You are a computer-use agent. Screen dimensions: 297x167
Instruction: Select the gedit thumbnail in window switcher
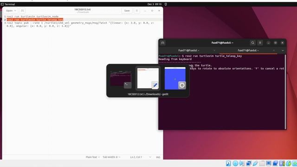pos(148,78)
